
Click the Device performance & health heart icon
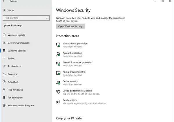58,92
